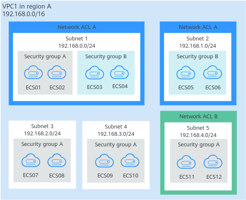The height and width of the screenshot is (200, 246).
Task: Click the ECS09 server icon in Subnet 4
Action: point(105,161)
